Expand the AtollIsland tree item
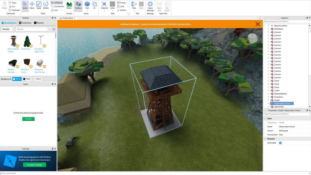 268,29
